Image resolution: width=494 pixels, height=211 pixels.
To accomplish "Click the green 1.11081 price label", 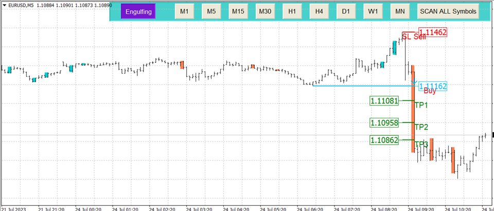I will point(384,101).
